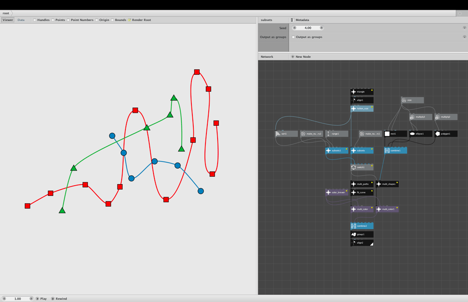Step the frame number back
Viewport: 468px width, 302px height.
coord(4,298)
